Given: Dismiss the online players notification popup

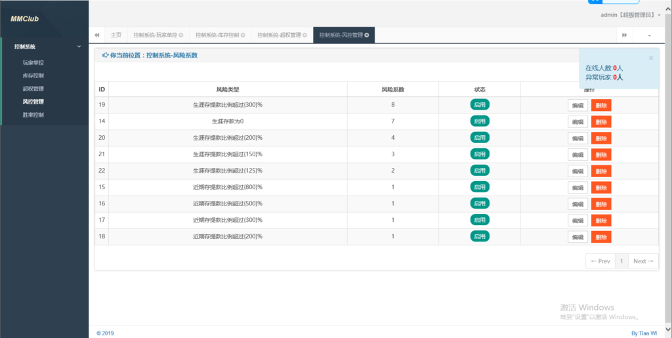Looking at the screenshot, I should pos(651,58).
